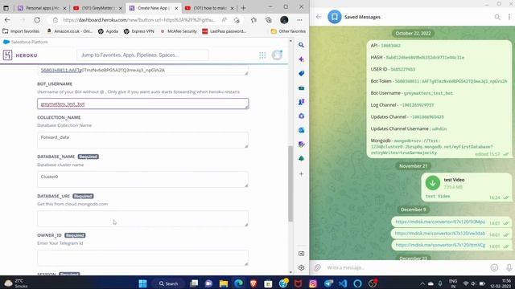Open the Edge tab actions menu
Image resolution: width=515 pixels, height=289 pixels.
[x=6, y=8]
